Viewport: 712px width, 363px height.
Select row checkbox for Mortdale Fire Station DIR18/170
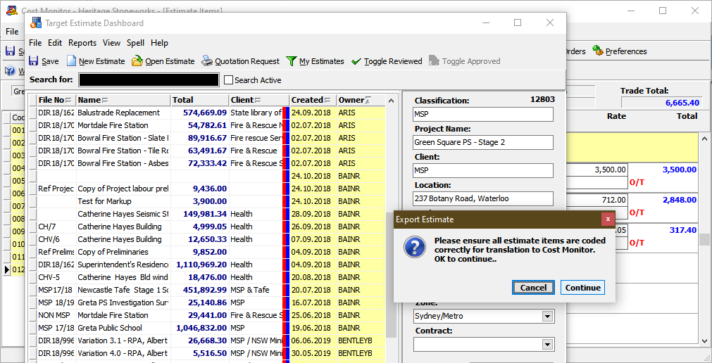coord(32,125)
